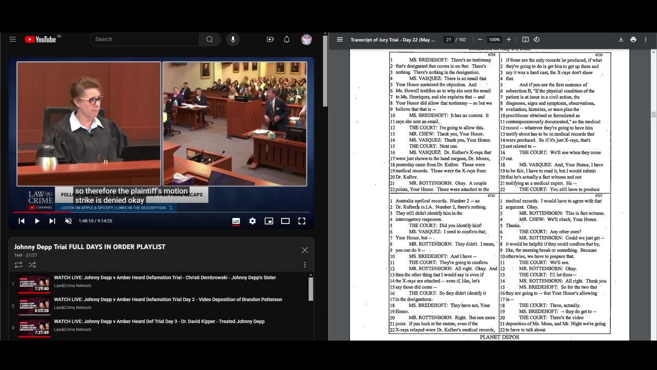
Task: Open the account avatar menu
Action: [x=306, y=40]
